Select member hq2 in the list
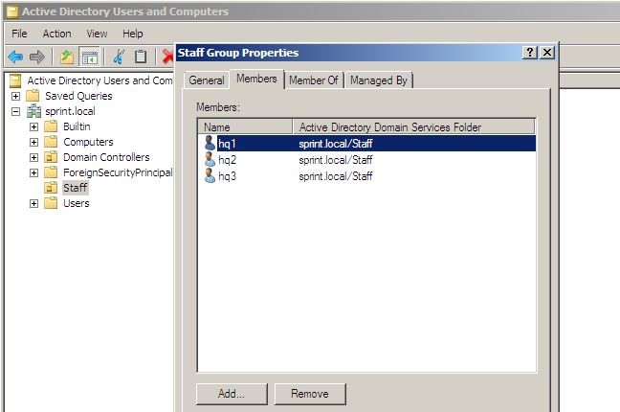Image resolution: width=620 pixels, height=412 pixels. tap(366, 160)
